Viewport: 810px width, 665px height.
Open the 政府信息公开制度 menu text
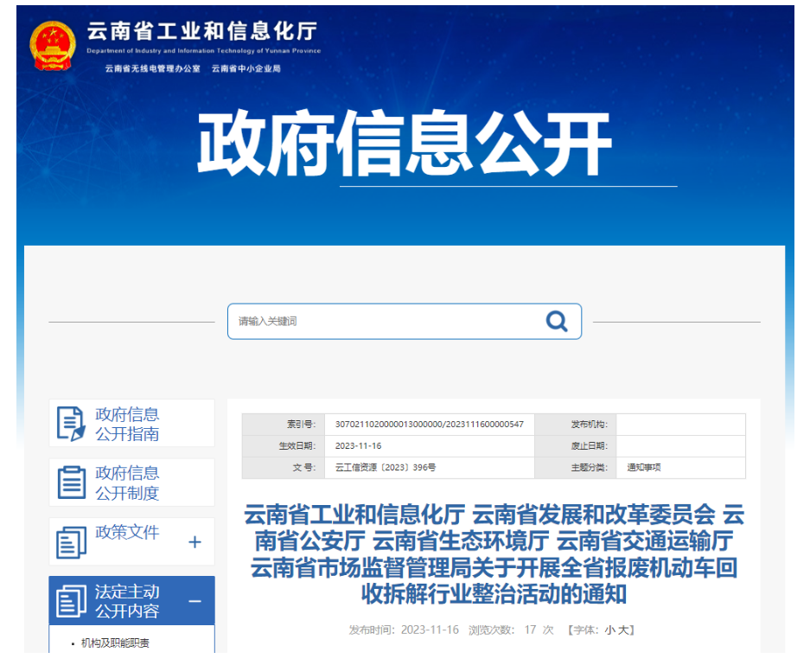pyautogui.click(x=127, y=483)
